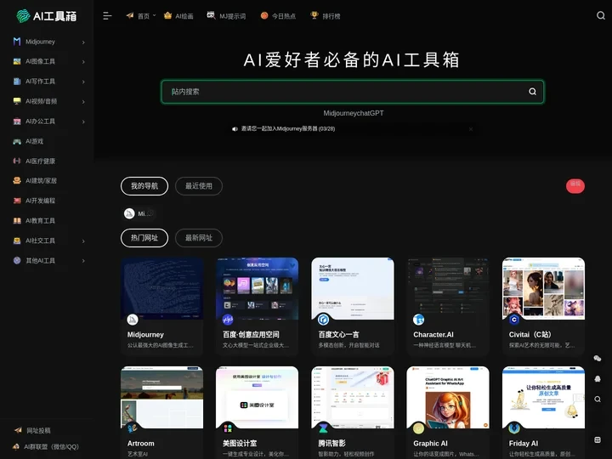Image resolution: width=612 pixels, height=459 pixels.
Task: Open the 美图设计室 card thumbnail
Action: point(258,397)
